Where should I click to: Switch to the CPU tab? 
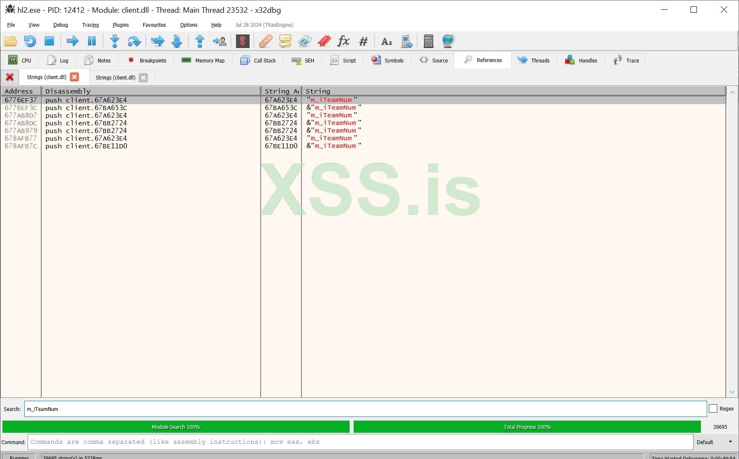click(x=20, y=60)
